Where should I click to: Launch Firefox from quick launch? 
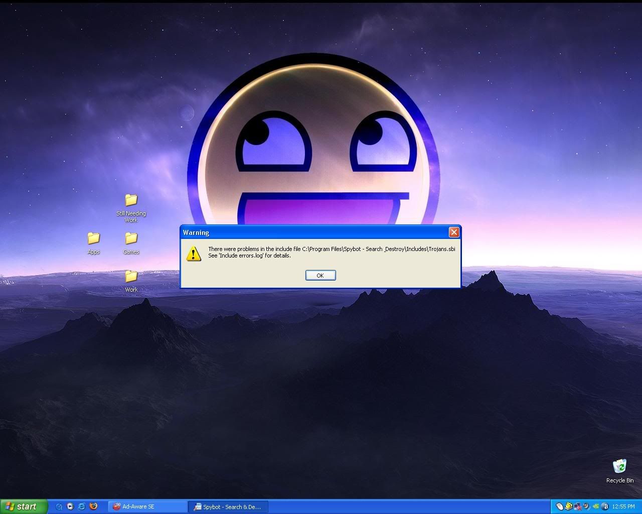tap(93, 506)
